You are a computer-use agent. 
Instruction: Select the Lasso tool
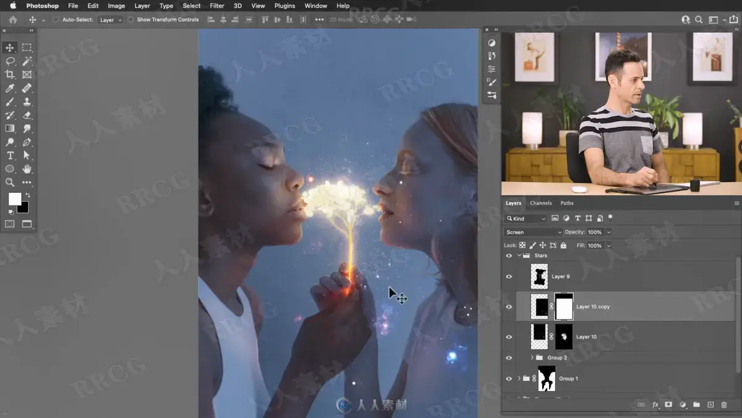(10, 61)
